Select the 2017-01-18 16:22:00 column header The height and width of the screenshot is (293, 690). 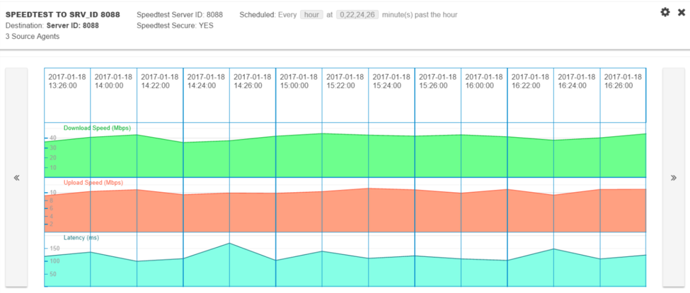point(530,95)
